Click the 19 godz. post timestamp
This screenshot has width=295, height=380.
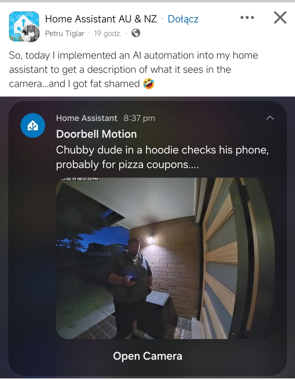pos(108,33)
